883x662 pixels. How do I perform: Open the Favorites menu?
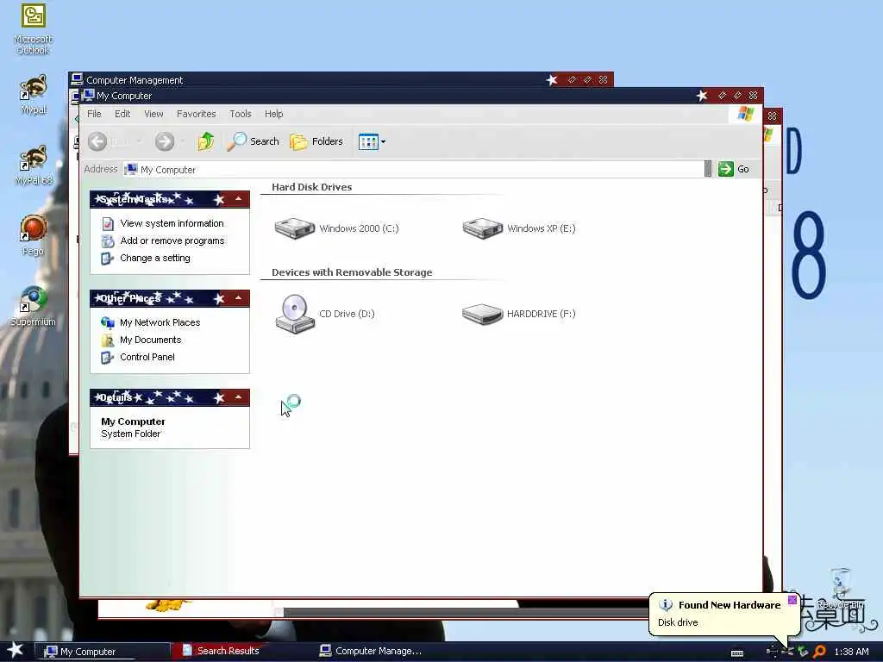click(196, 114)
